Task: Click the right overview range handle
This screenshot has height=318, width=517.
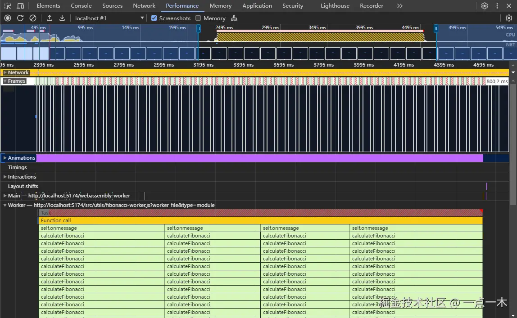Action: pyautogui.click(x=435, y=28)
